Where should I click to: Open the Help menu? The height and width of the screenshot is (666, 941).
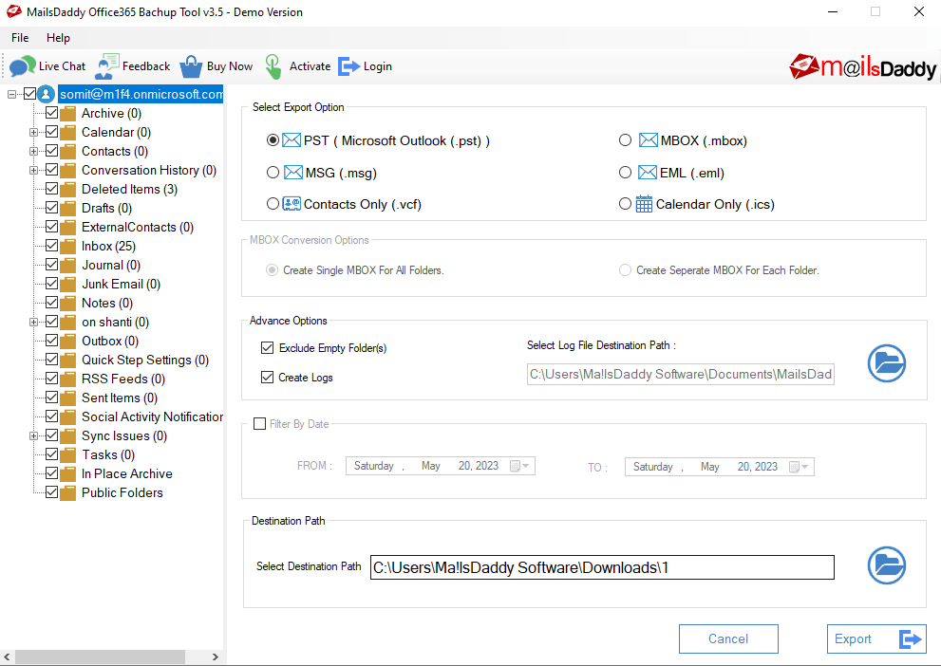point(58,38)
